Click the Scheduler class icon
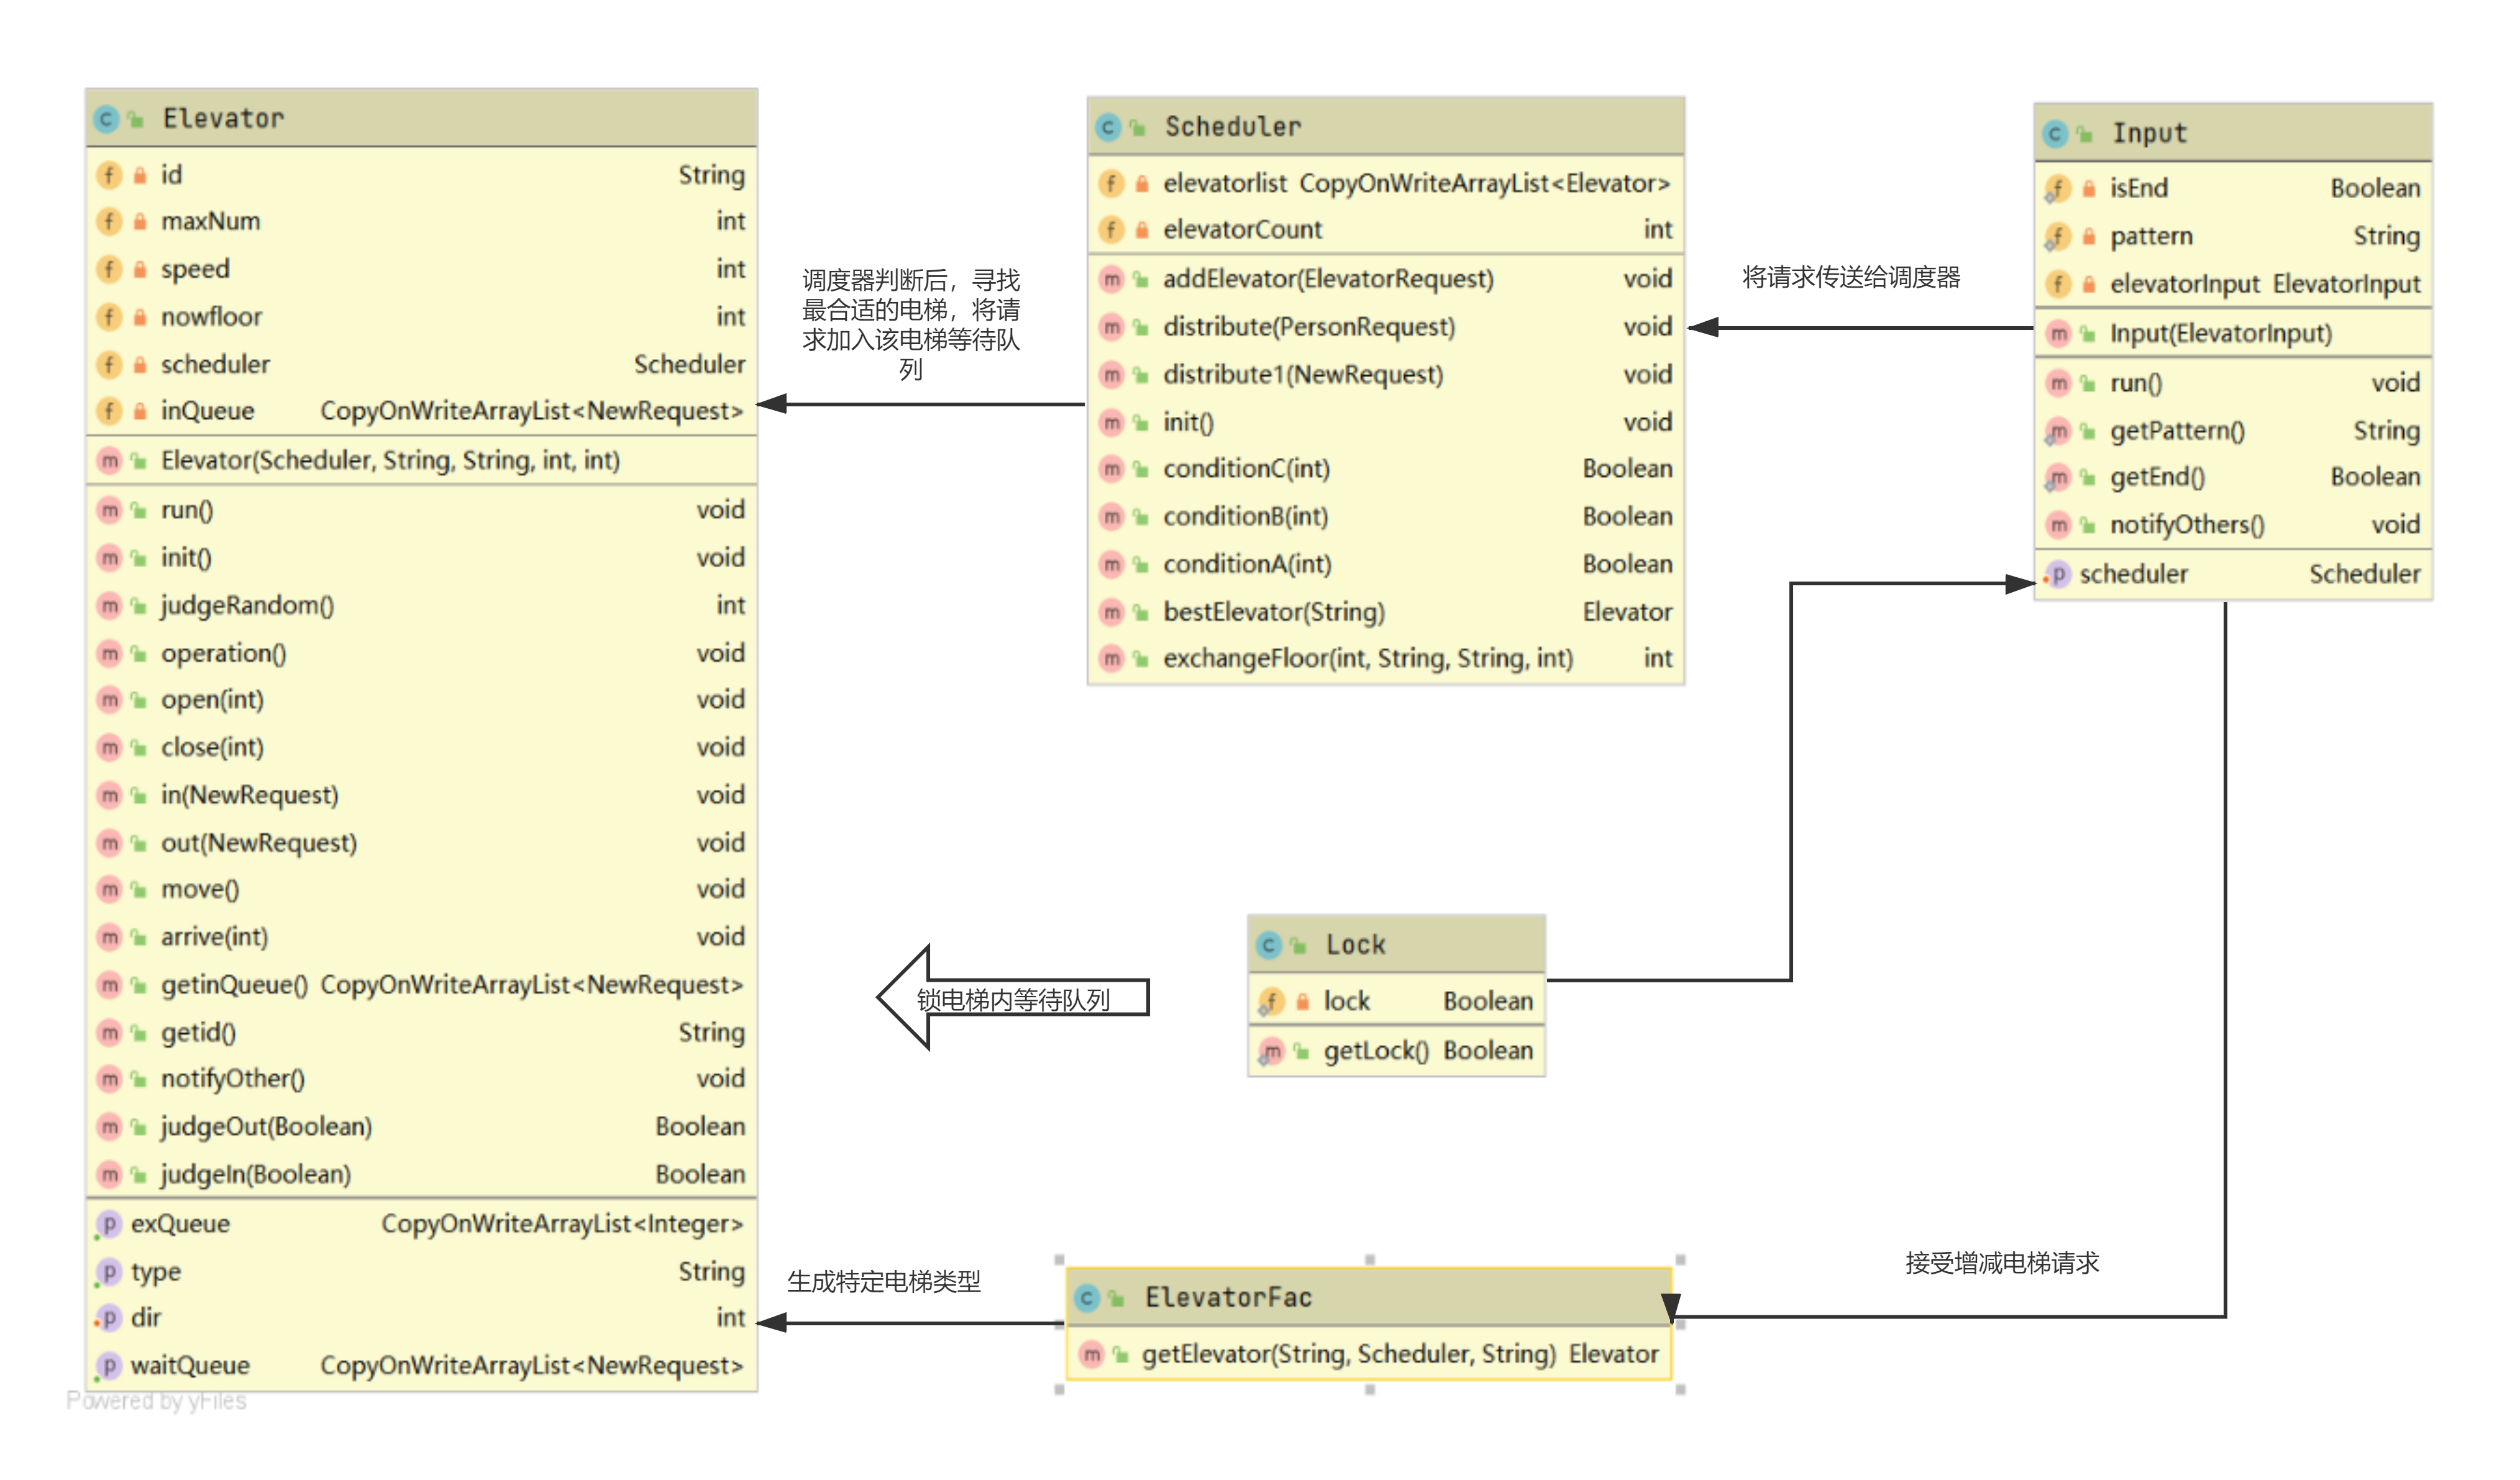Screen dimensions: 2520x1480 click(x=1107, y=127)
